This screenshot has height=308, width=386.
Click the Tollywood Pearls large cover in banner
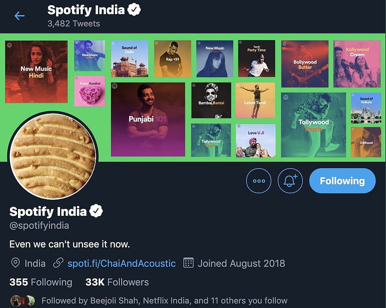pyautogui.click(x=314, y=124)
